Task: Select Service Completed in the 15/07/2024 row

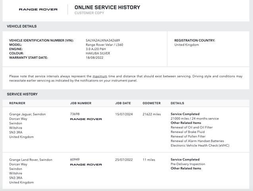Action: (185, 114)
